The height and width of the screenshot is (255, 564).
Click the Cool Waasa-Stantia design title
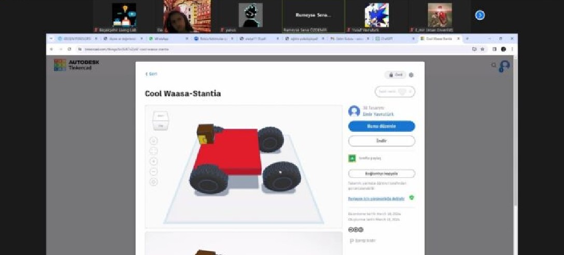[182, 93]
